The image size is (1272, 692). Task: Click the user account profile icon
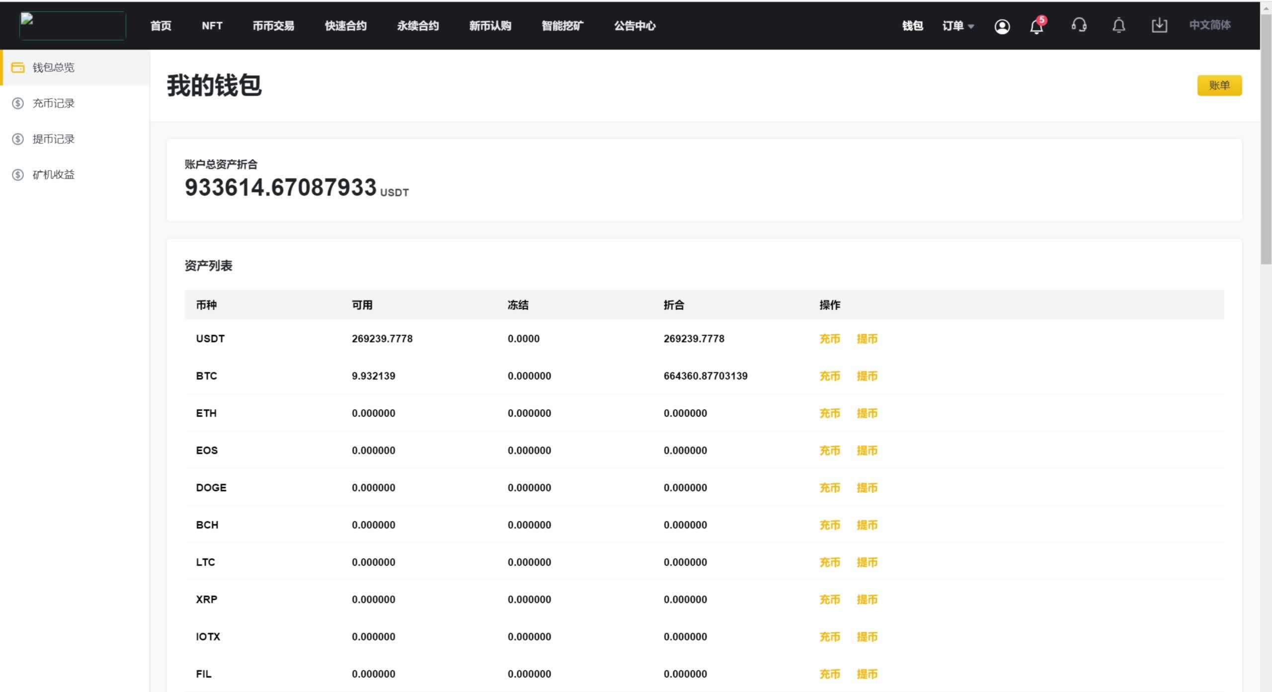[1002, 26]
